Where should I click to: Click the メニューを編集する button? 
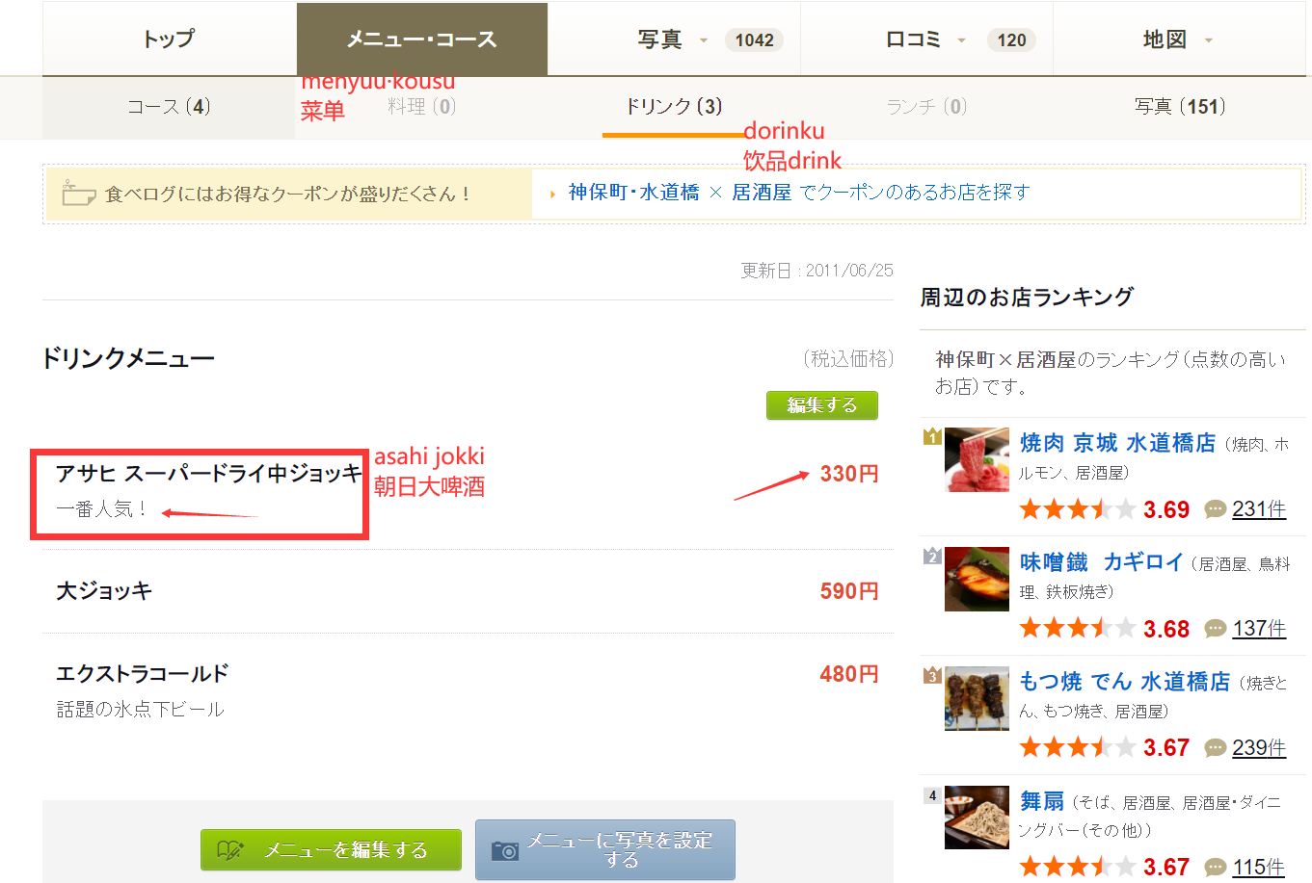tap(331, 850)
